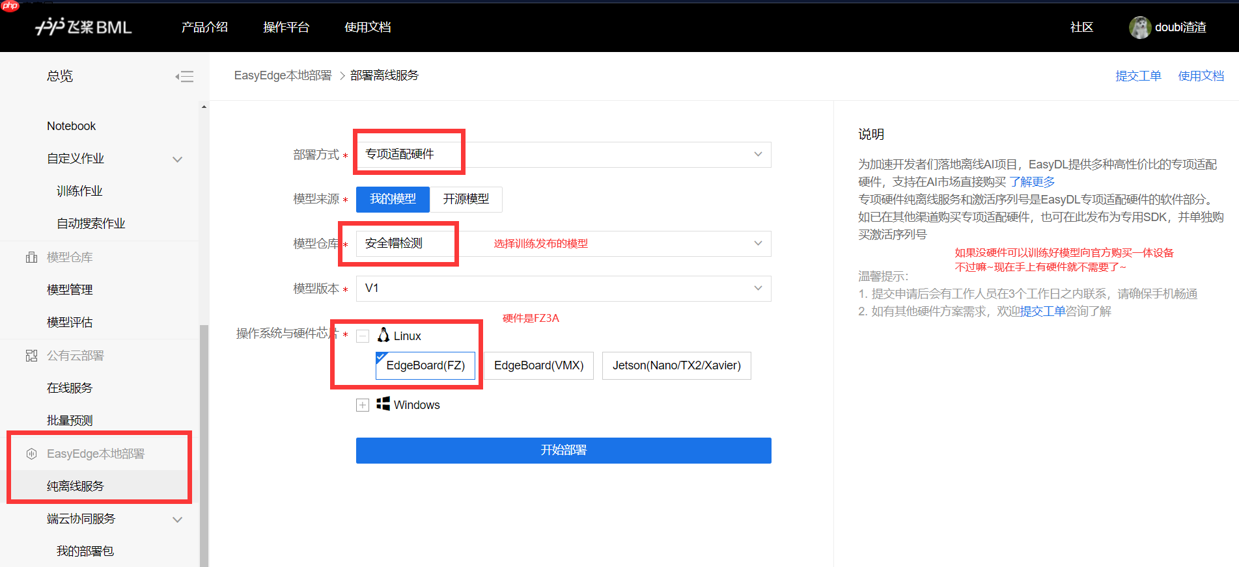Viewport: 1239px width, 567px height.
Task: Open 训练作业 in the sidebar
Action: 79,191
